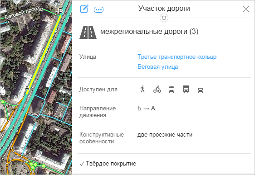
Task: Close the Участок дороги panel
Action: tap(246, 9)
